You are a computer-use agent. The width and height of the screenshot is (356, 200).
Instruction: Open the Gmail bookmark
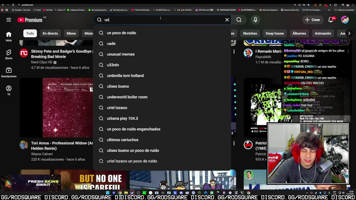pos(37,10)
